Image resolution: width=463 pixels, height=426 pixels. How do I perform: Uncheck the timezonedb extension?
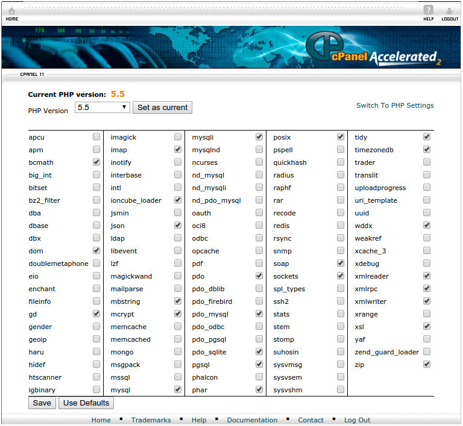pyautogui.click(x=427, y=149)
